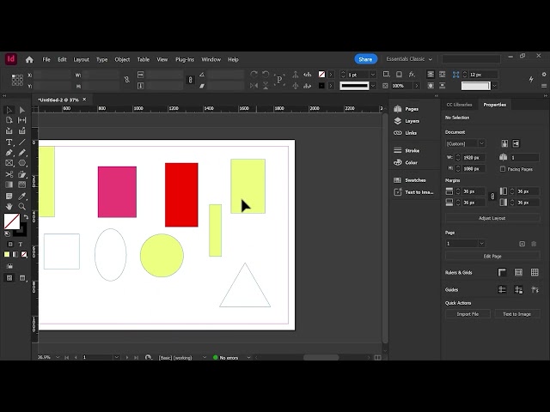Open the page number dropdown in Properties
This screenshot has height=412, width=550.
point(481,244)
